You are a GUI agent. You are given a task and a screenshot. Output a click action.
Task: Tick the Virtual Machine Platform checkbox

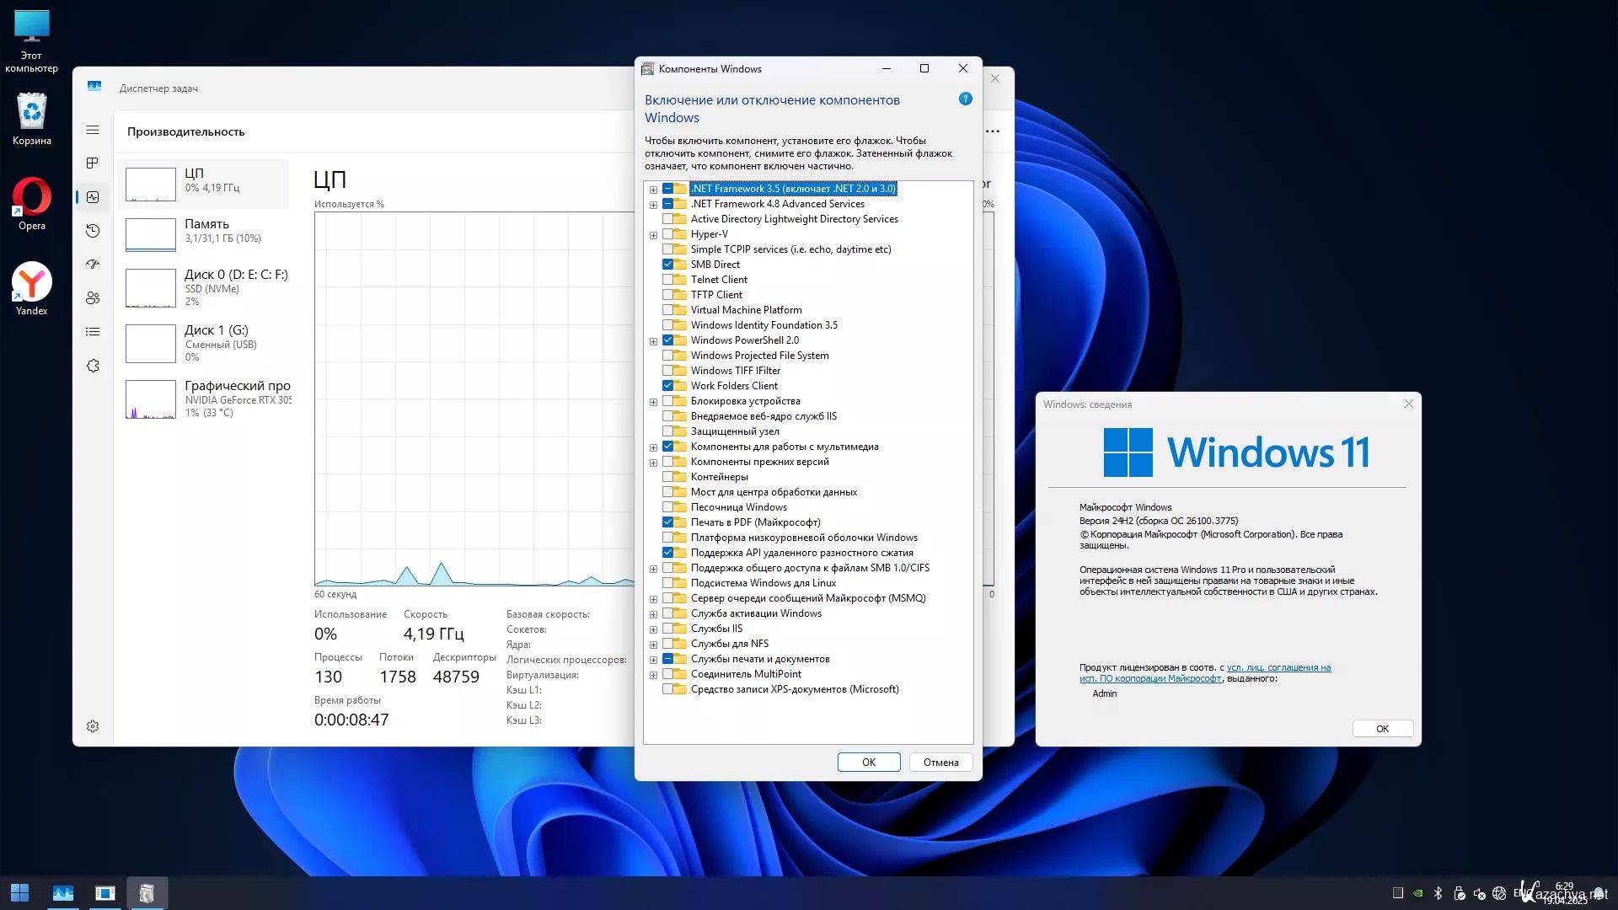click(x=668, y=310)
